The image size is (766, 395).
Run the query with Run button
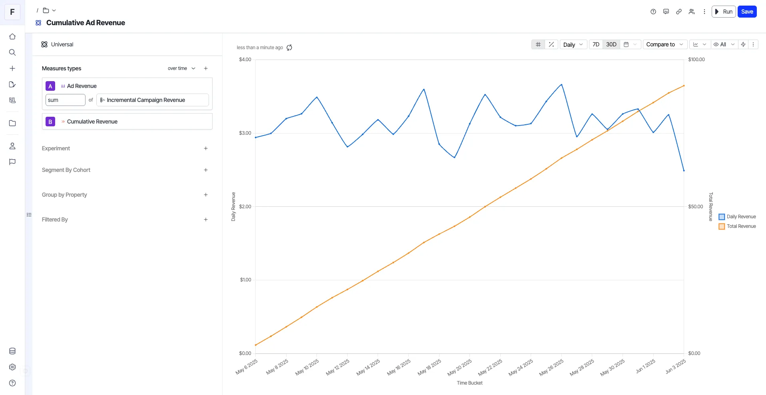coord(724,12)
